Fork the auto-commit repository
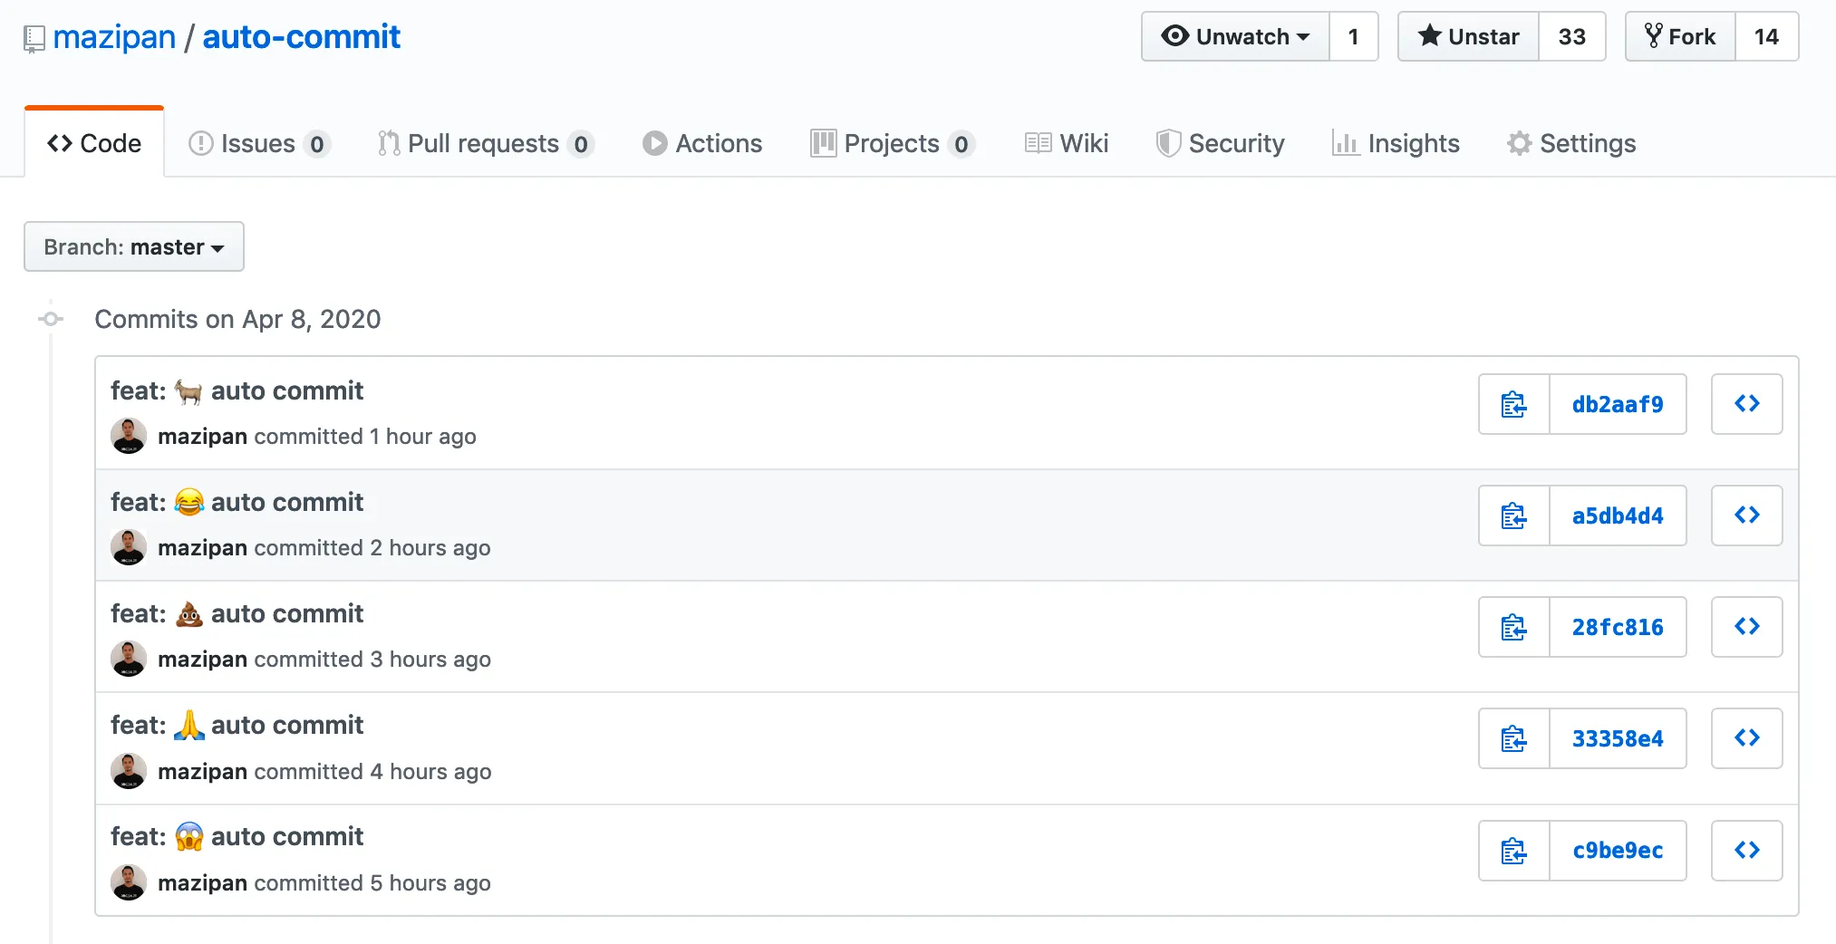Image resolution: width=1836 pixels, height=944 pixels. [x=1680, y=36]
